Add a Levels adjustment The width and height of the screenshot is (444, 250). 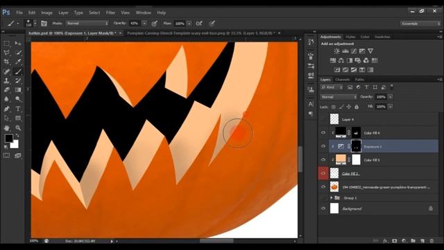pyautogui.click(x=345, y=51)
